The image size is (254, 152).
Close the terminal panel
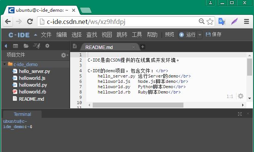click(x=248, y=114)
